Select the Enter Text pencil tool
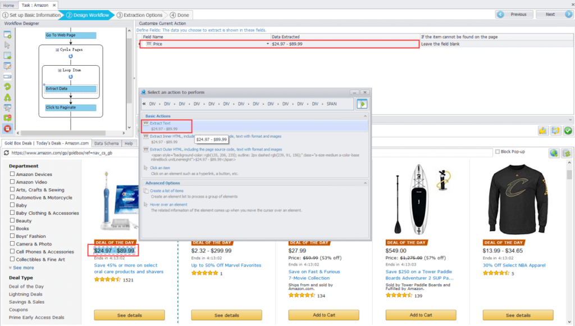Screen dimensions: 575x326 tap(7, 66)
